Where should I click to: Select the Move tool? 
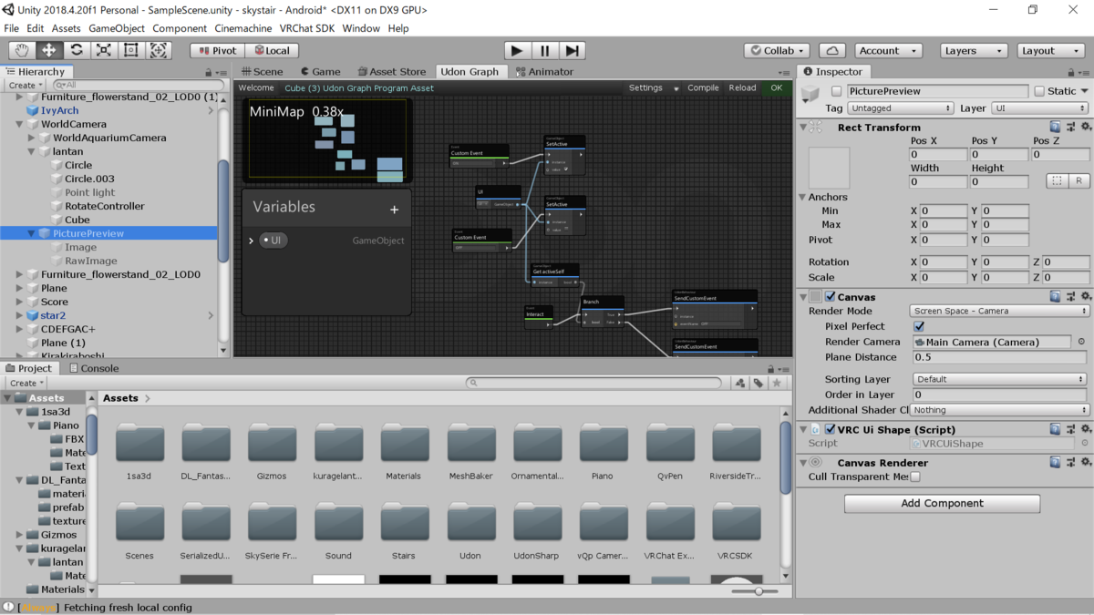click(x=49, y=51)
